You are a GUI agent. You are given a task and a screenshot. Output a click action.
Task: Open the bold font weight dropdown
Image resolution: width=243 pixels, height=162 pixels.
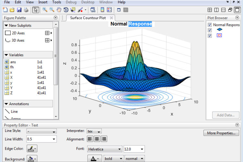click(114, 158)
